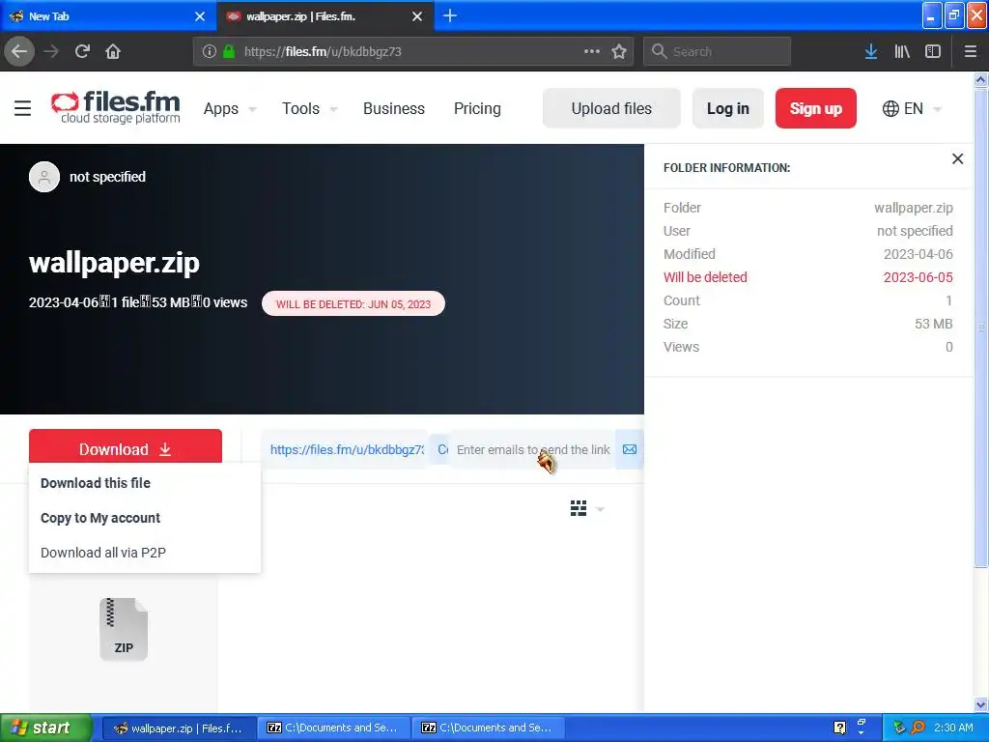
Task: Click the Will be deleted badge
Action: pos(353,303)
